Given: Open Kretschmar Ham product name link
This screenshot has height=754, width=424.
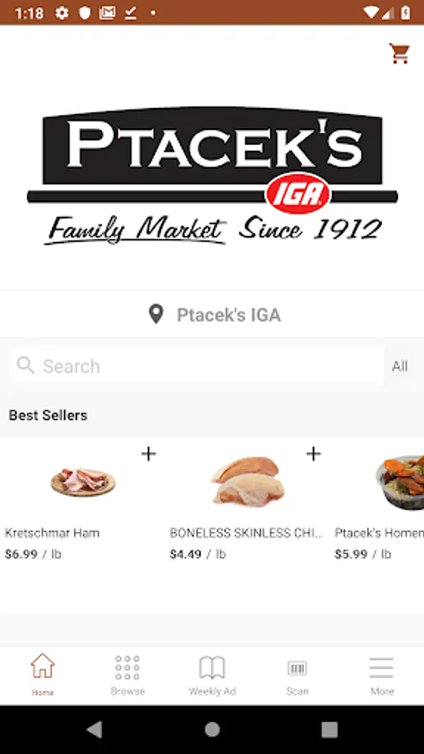Looking at the screenshot, I should point(52,533).
